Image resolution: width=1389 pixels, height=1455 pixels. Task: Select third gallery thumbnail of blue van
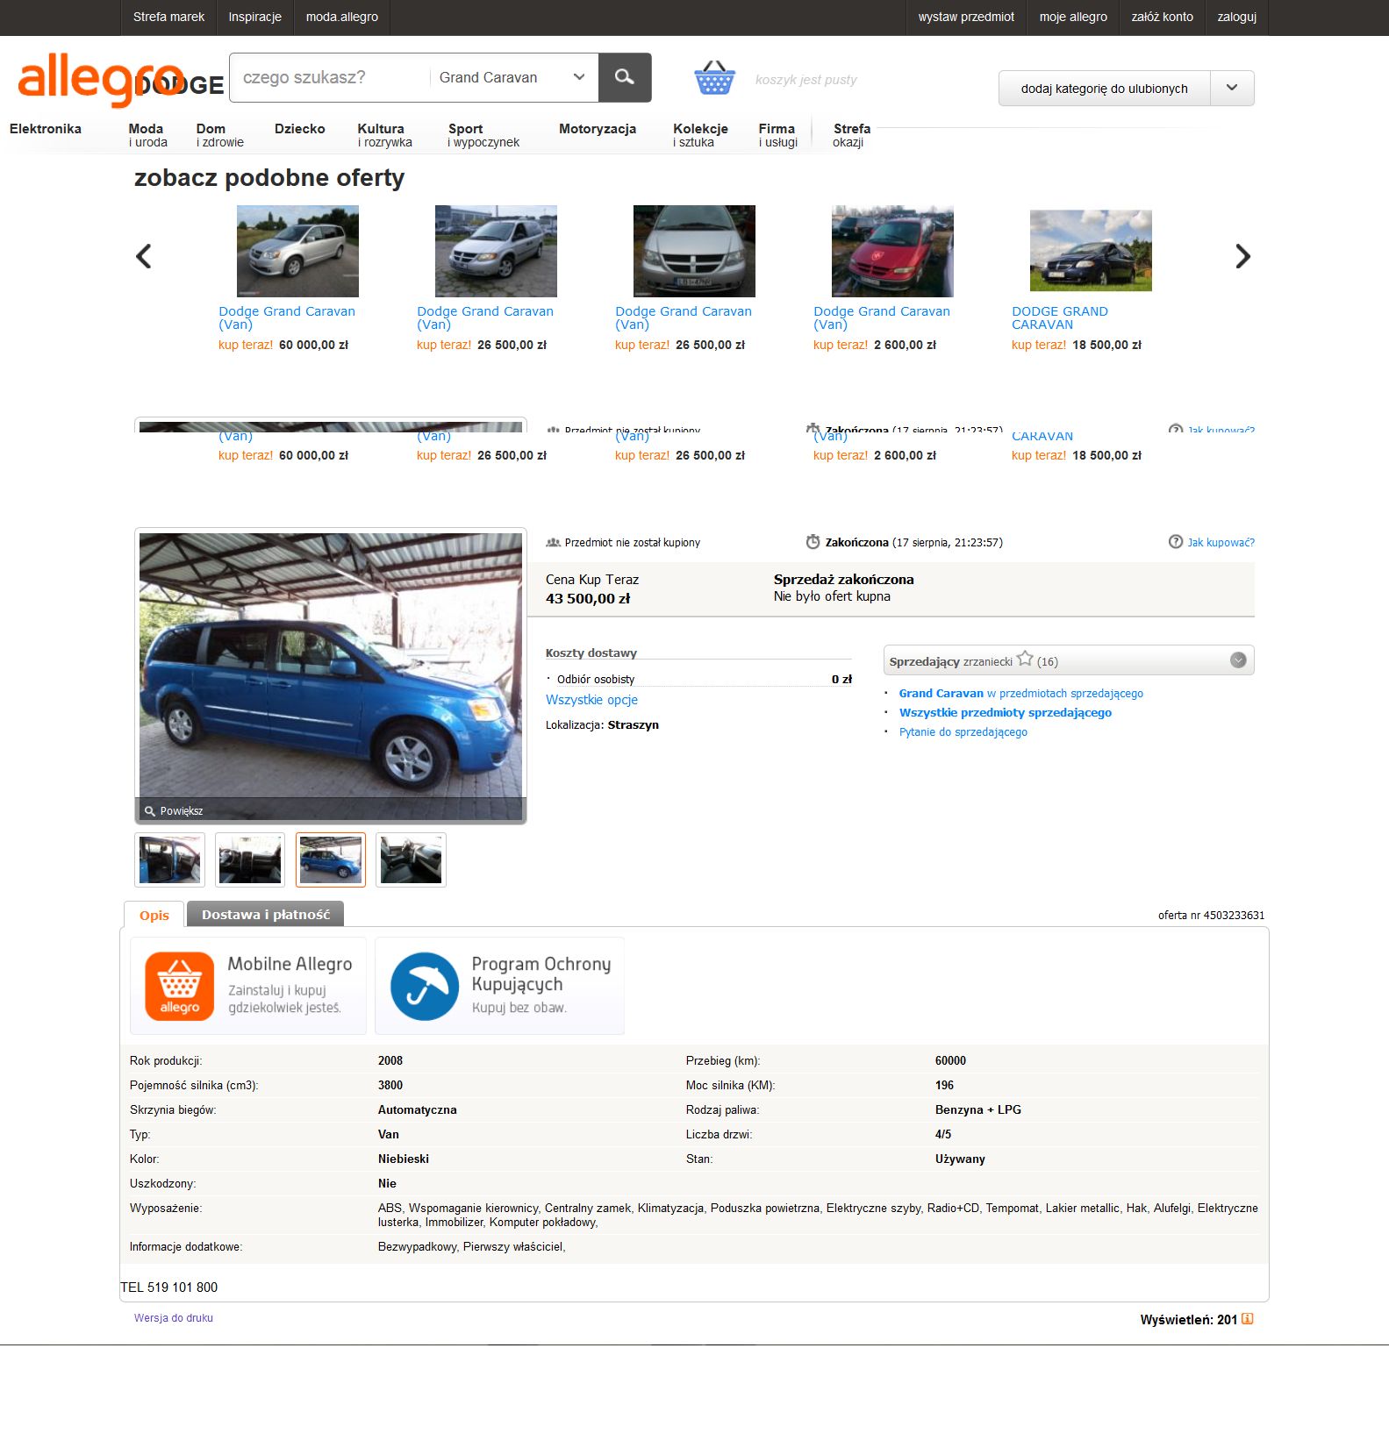(x=331, y=859)
